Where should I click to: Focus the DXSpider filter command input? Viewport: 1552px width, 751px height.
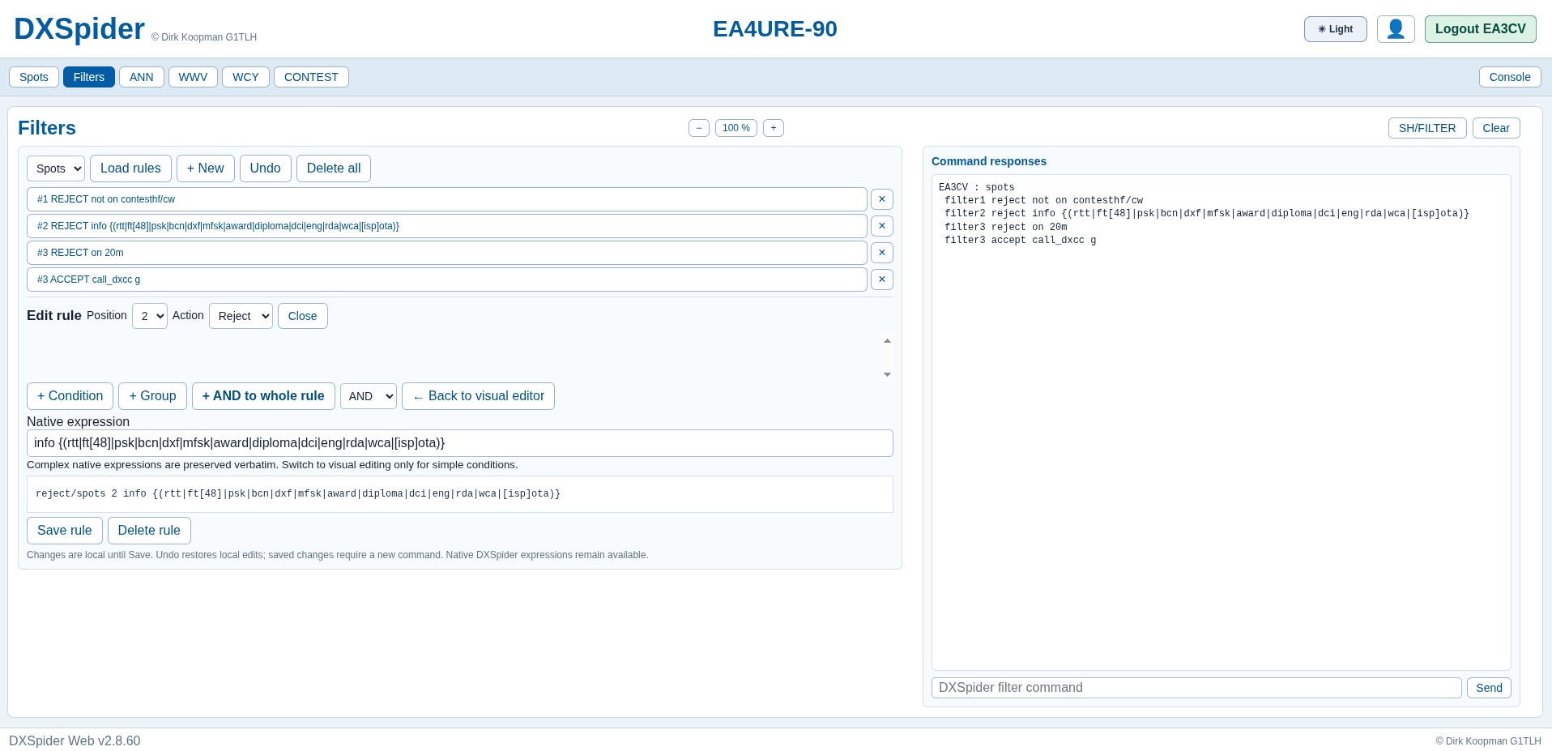pos(1196,688)
